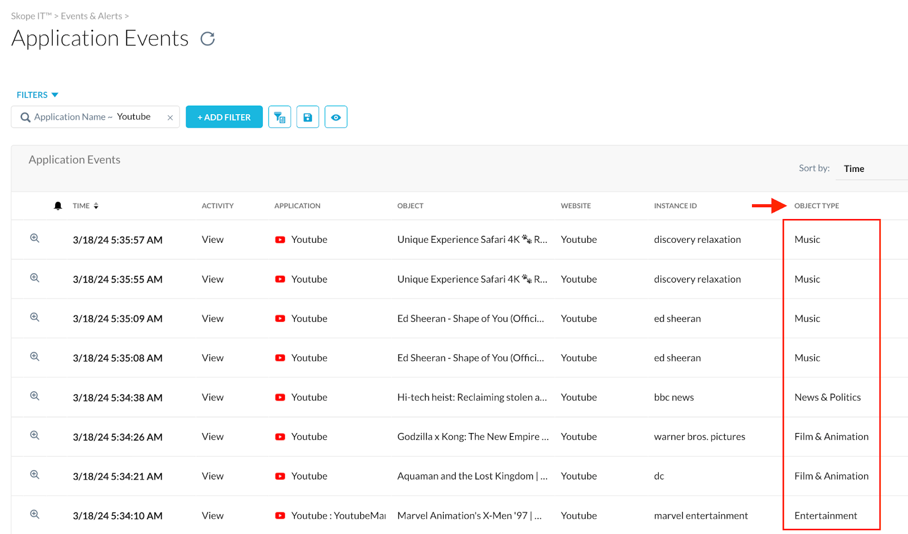Open details for 5:34:10 AM event
The width and height of the screenshot is (908, 534).
pyautogui.click(x=35, y=514)
